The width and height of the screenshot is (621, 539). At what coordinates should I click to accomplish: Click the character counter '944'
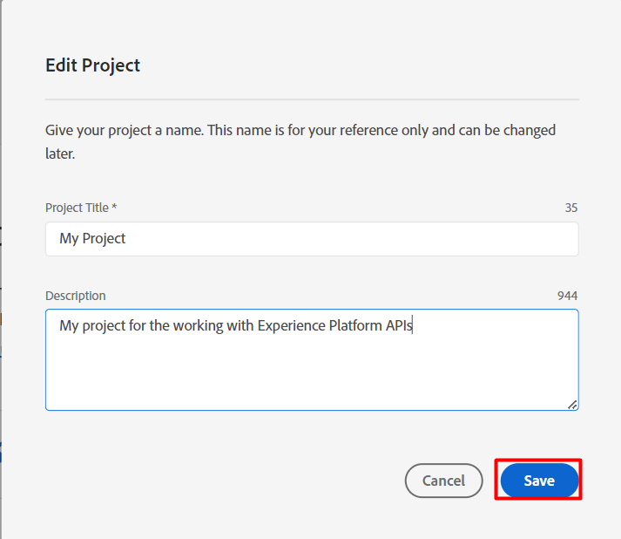(x=568, y=296)
